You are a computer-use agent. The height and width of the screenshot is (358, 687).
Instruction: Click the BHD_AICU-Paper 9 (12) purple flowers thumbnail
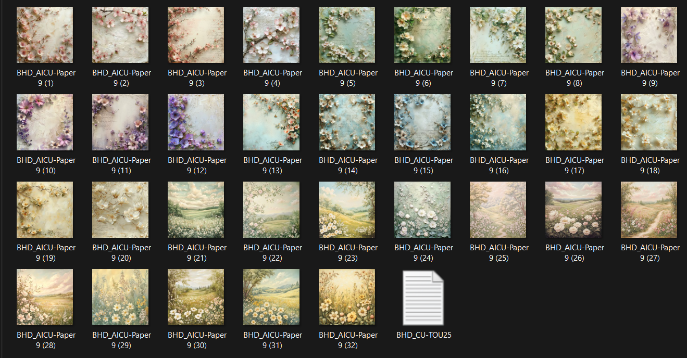pyautogui.click(x=196, y=122)
